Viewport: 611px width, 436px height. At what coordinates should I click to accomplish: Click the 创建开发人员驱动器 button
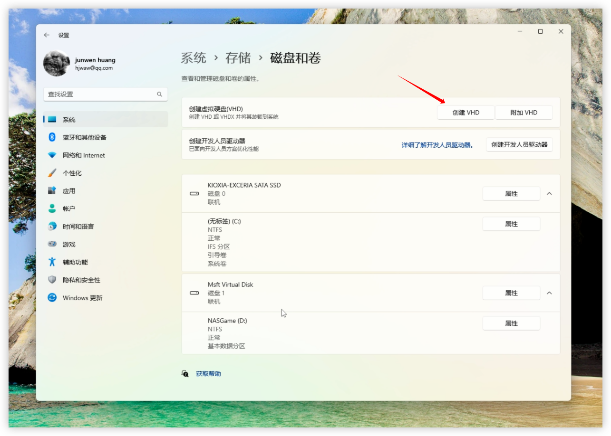coord(519,145)
